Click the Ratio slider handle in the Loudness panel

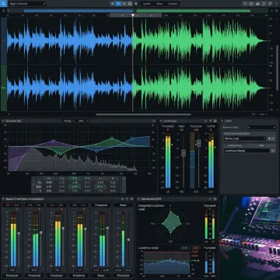coord(184,153)
